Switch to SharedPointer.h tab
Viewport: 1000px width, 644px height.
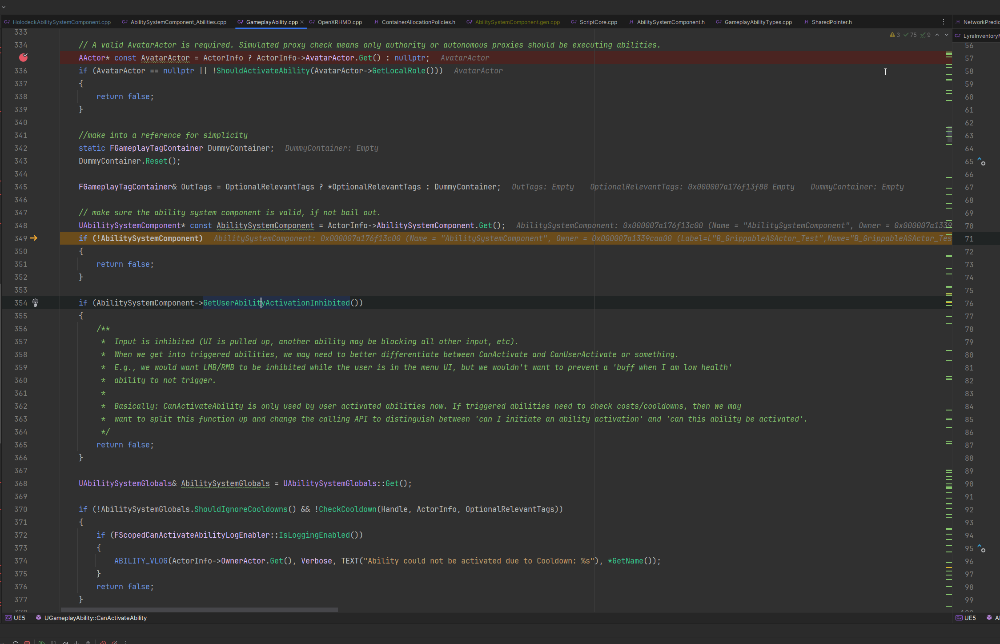(828, 22)
